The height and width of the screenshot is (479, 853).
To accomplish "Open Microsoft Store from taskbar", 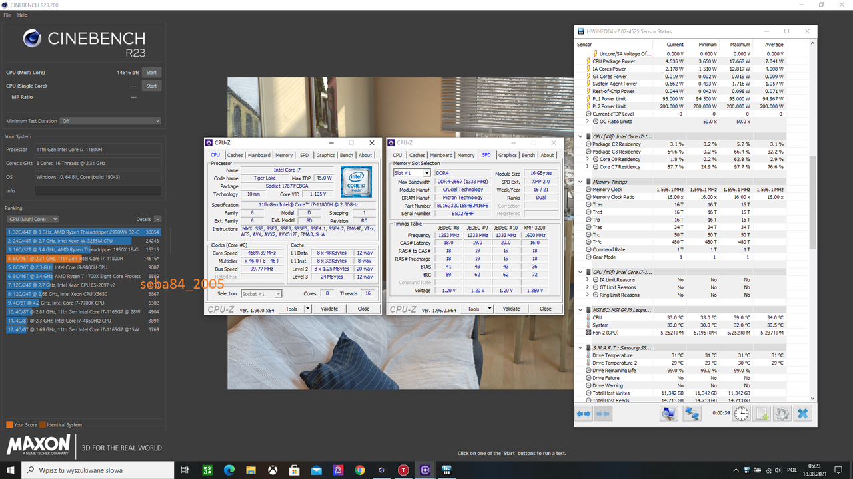I will (x=295, y=470).
